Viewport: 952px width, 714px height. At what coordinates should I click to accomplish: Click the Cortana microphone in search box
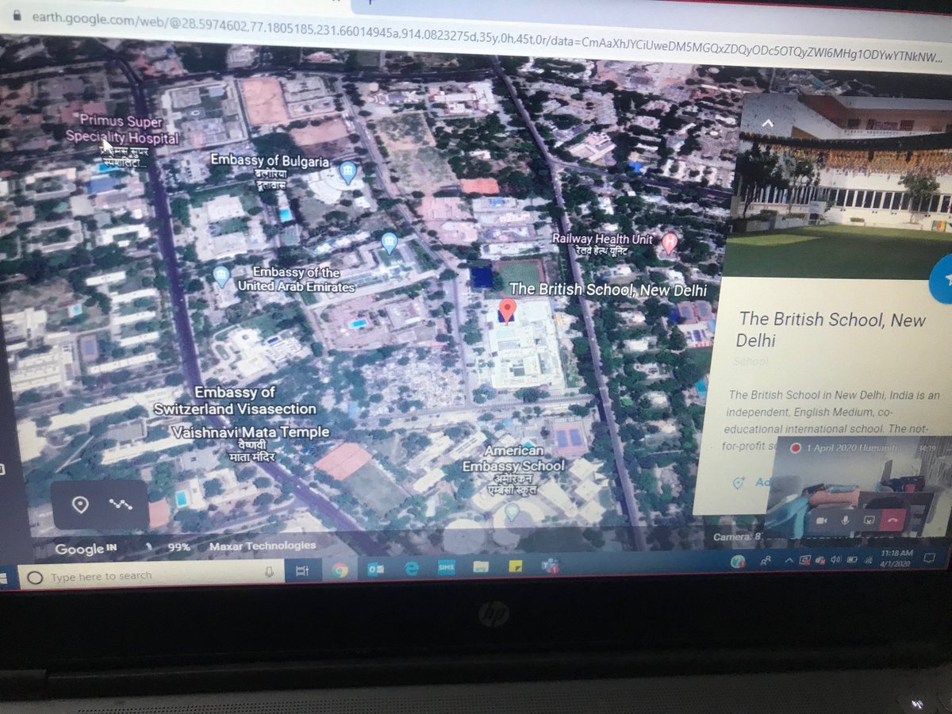click(269, 572)
